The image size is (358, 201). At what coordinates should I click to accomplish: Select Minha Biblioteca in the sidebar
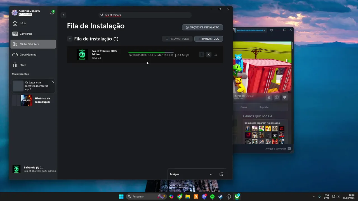[x=33, y=44]
